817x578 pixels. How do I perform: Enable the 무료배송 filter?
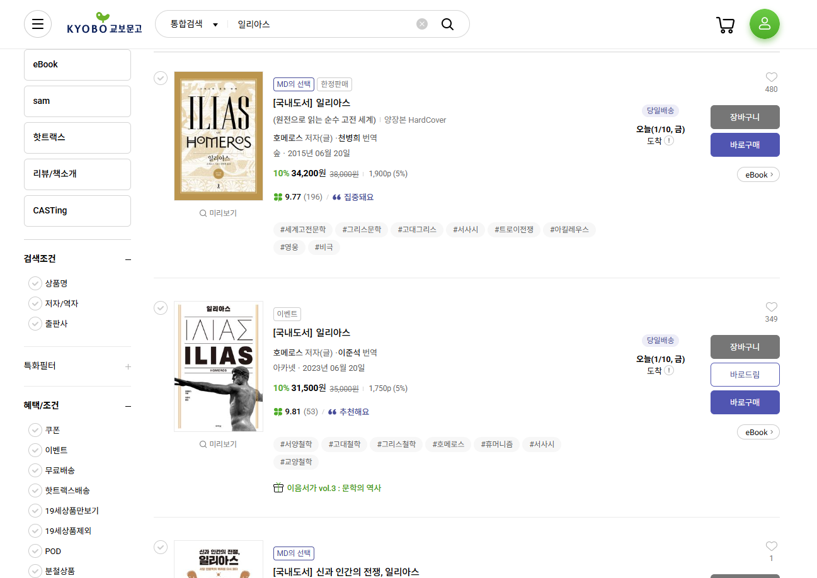(35, 470)
